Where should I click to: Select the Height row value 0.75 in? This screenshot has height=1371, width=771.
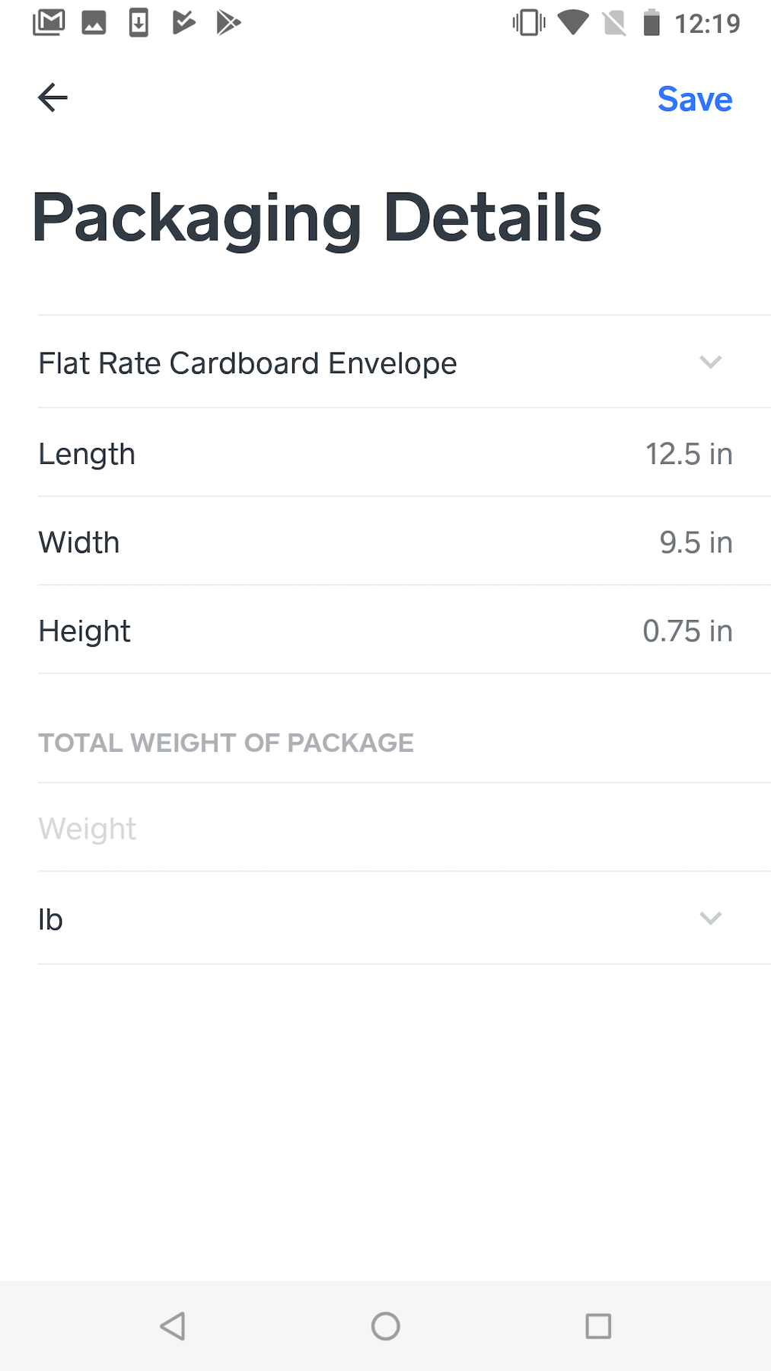point(687,631)
